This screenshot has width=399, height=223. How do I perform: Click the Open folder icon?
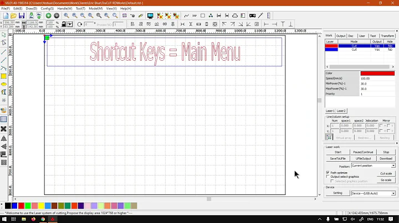[13, 15]
